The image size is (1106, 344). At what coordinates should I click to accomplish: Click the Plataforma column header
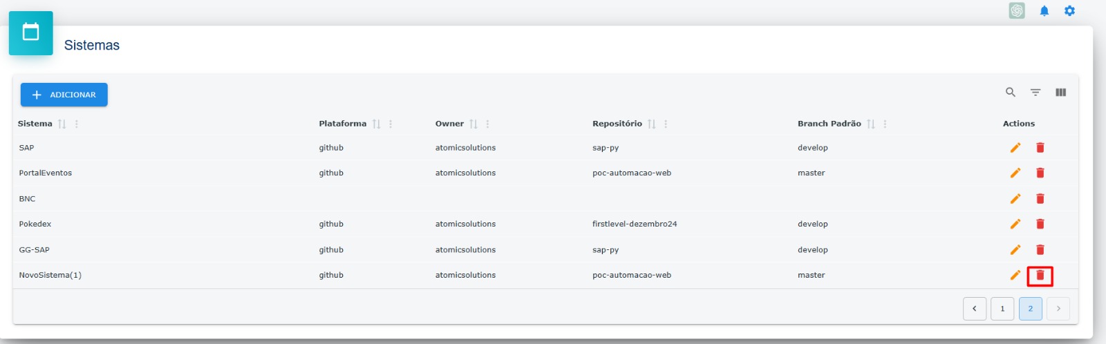(343, 124)
